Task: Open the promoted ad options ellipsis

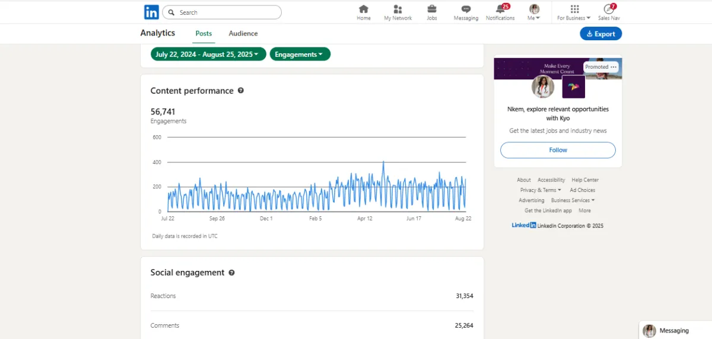Action: click(x=614, y=67)
